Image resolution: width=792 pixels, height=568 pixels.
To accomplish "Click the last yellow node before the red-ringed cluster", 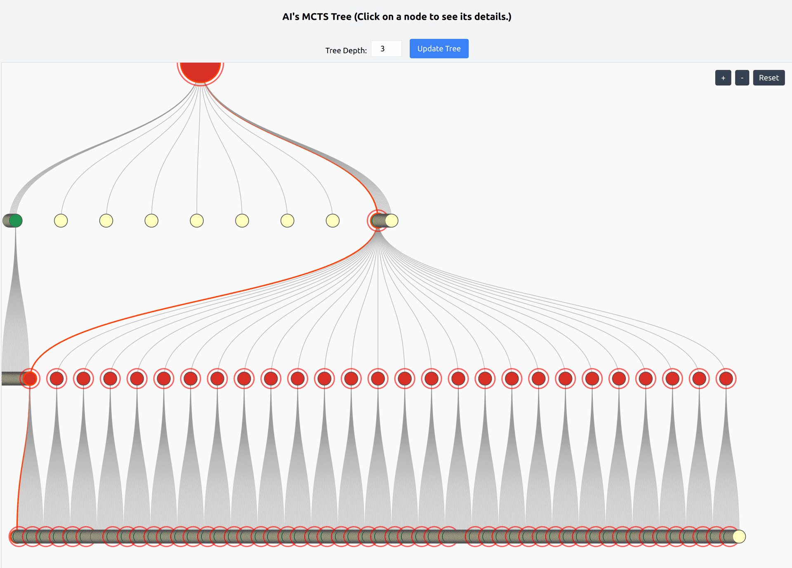I will [x=333, y=221].
